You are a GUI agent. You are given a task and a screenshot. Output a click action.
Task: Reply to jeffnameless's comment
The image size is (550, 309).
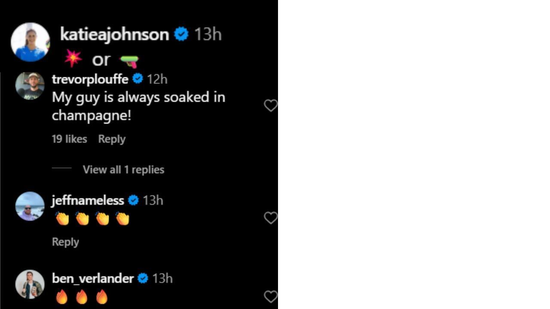[65, 242]
